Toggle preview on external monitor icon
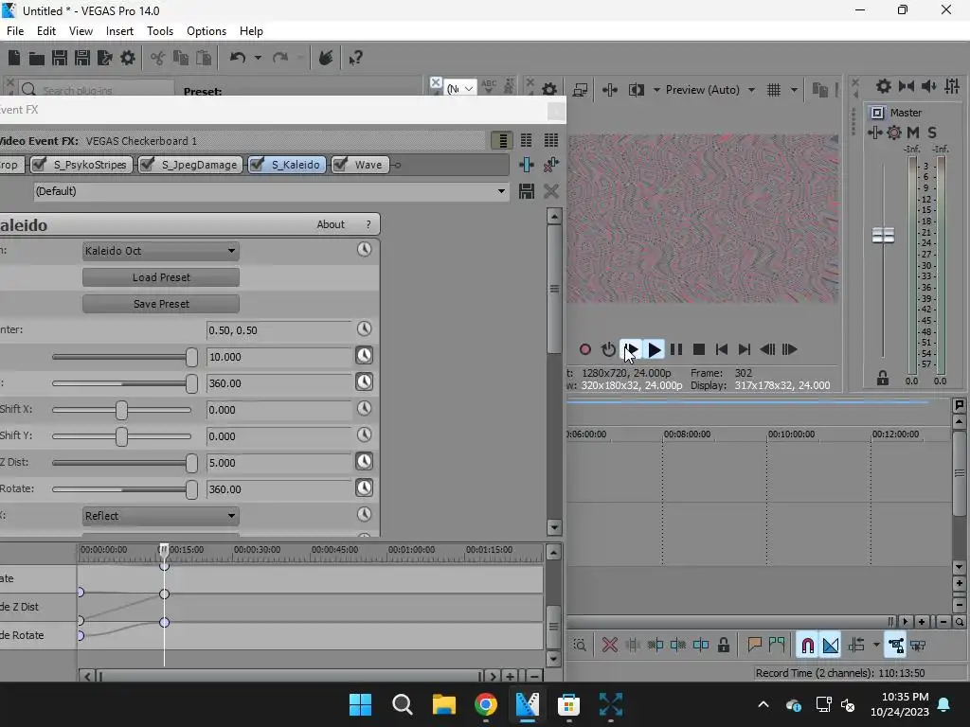The width and height of the screenshot is (970, 727). tap(580, 90)
